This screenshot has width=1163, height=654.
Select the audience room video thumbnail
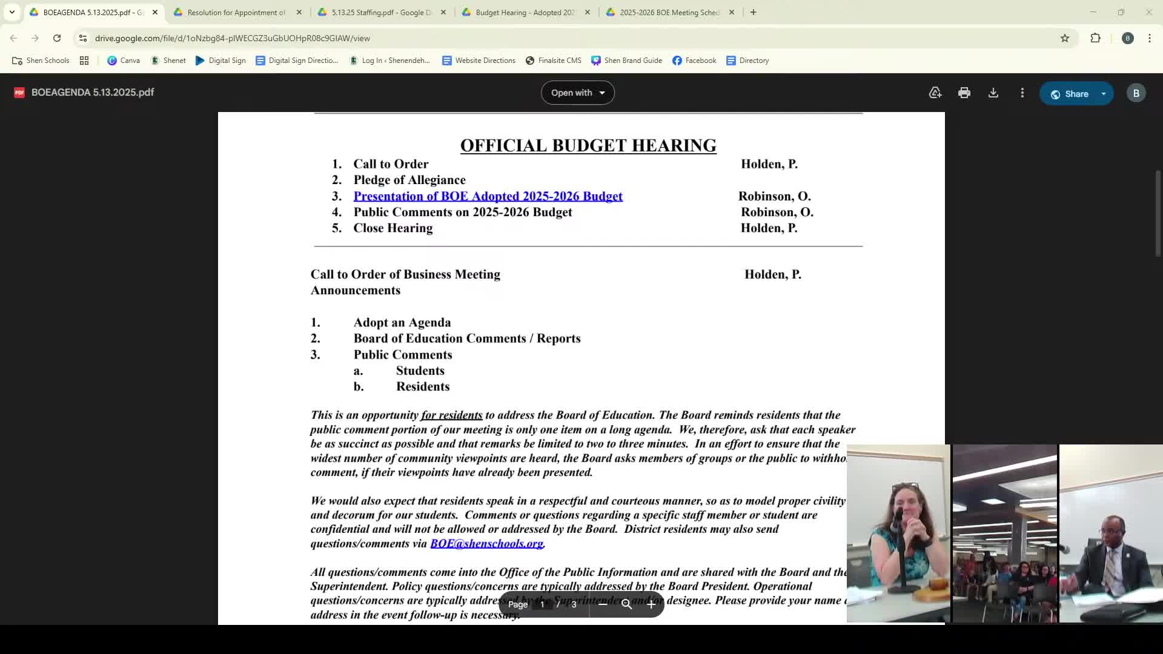1005,533
